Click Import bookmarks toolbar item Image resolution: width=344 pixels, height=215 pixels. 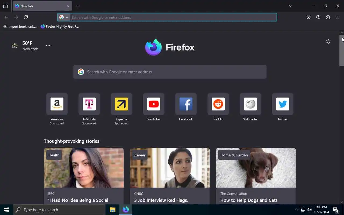[20, 26]
